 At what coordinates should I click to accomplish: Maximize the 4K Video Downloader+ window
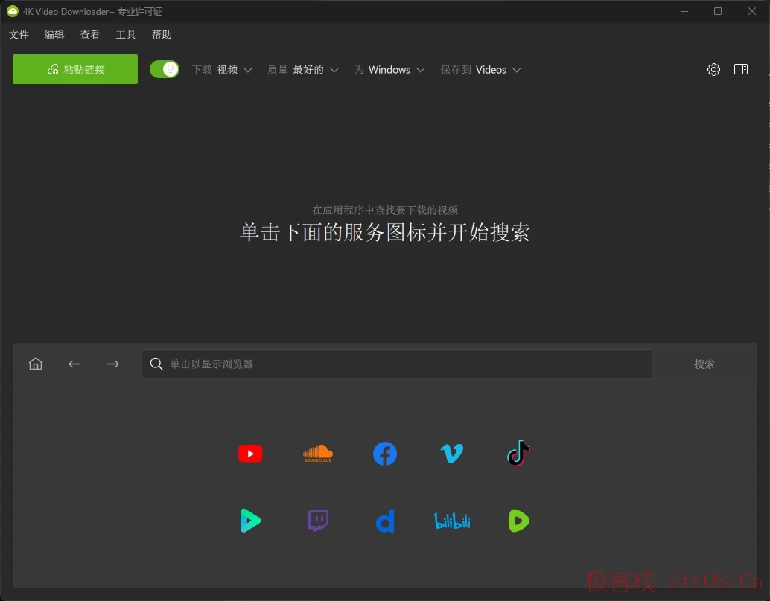717,11
